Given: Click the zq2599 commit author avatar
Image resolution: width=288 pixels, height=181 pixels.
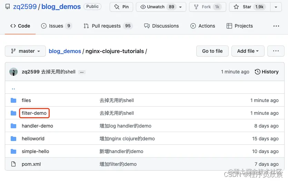Looking at the screenshot, I should tap(13, 72).
